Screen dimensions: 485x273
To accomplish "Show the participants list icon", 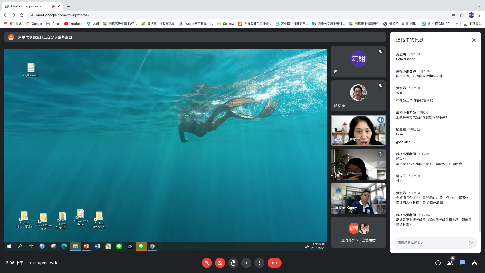I will (450, 263).
